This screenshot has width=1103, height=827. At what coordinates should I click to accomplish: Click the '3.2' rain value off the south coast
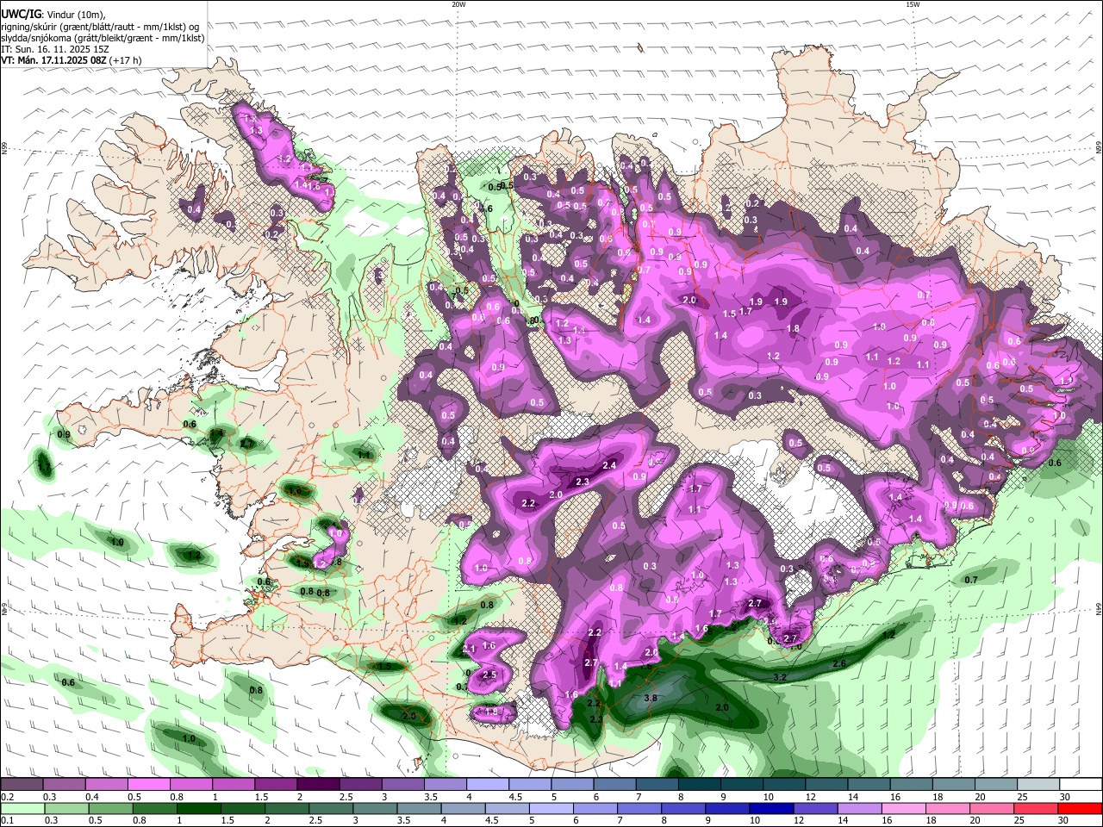pos(780,677)
